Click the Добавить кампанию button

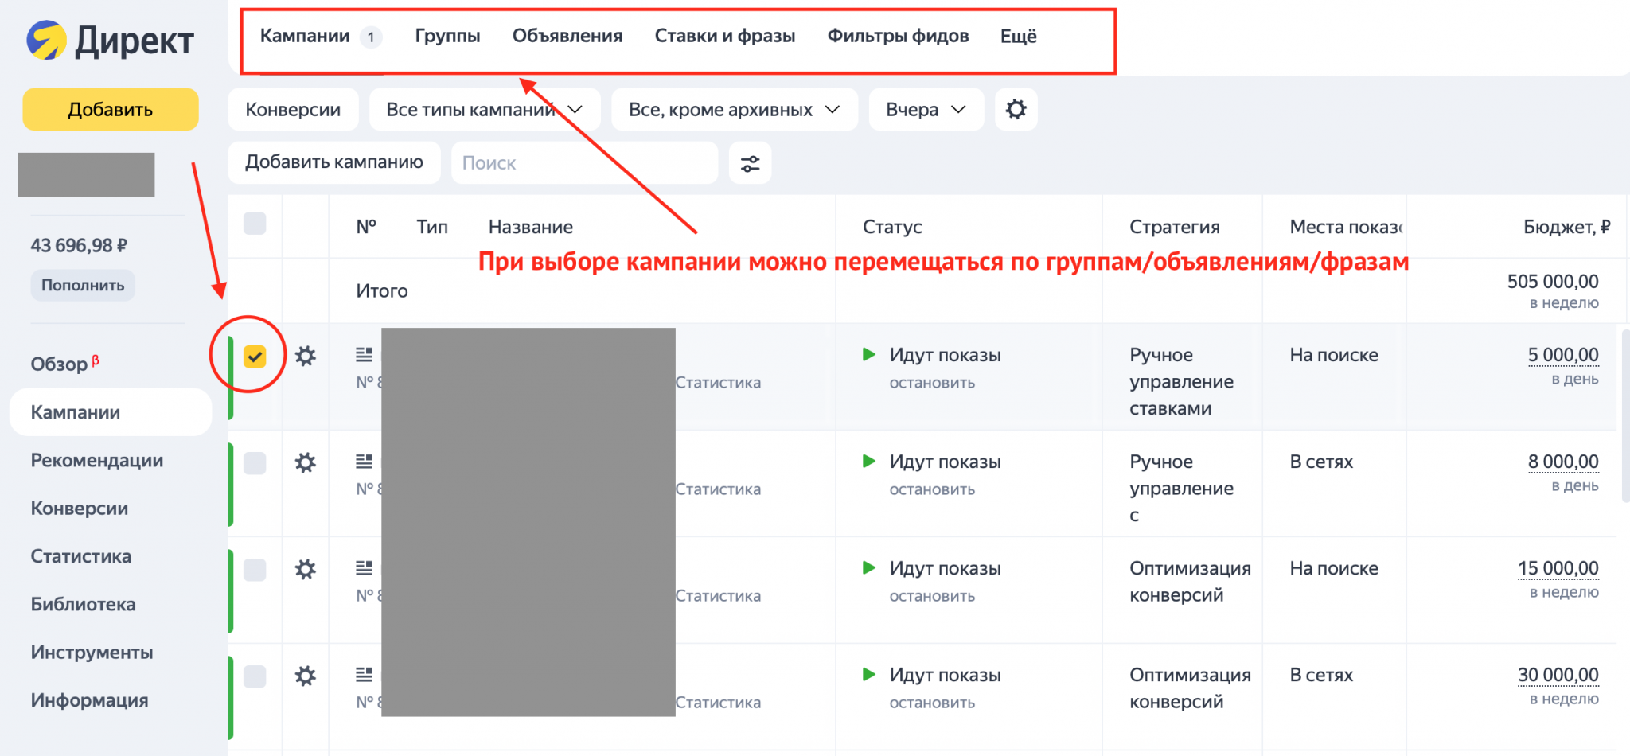point(334,162)
